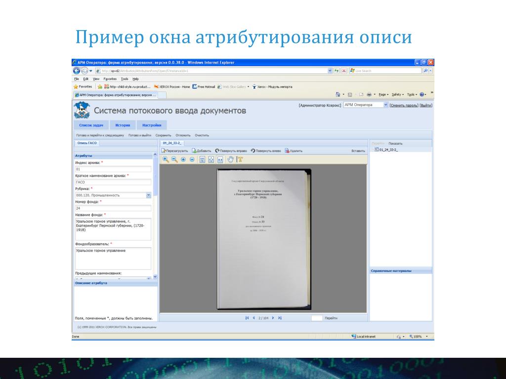Click the Индекс архива field
506x379 pixels.
[x=113, y=169]
